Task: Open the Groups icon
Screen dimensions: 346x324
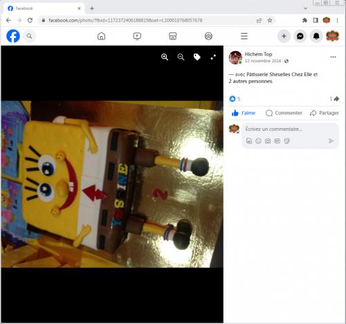Action: 208,36
